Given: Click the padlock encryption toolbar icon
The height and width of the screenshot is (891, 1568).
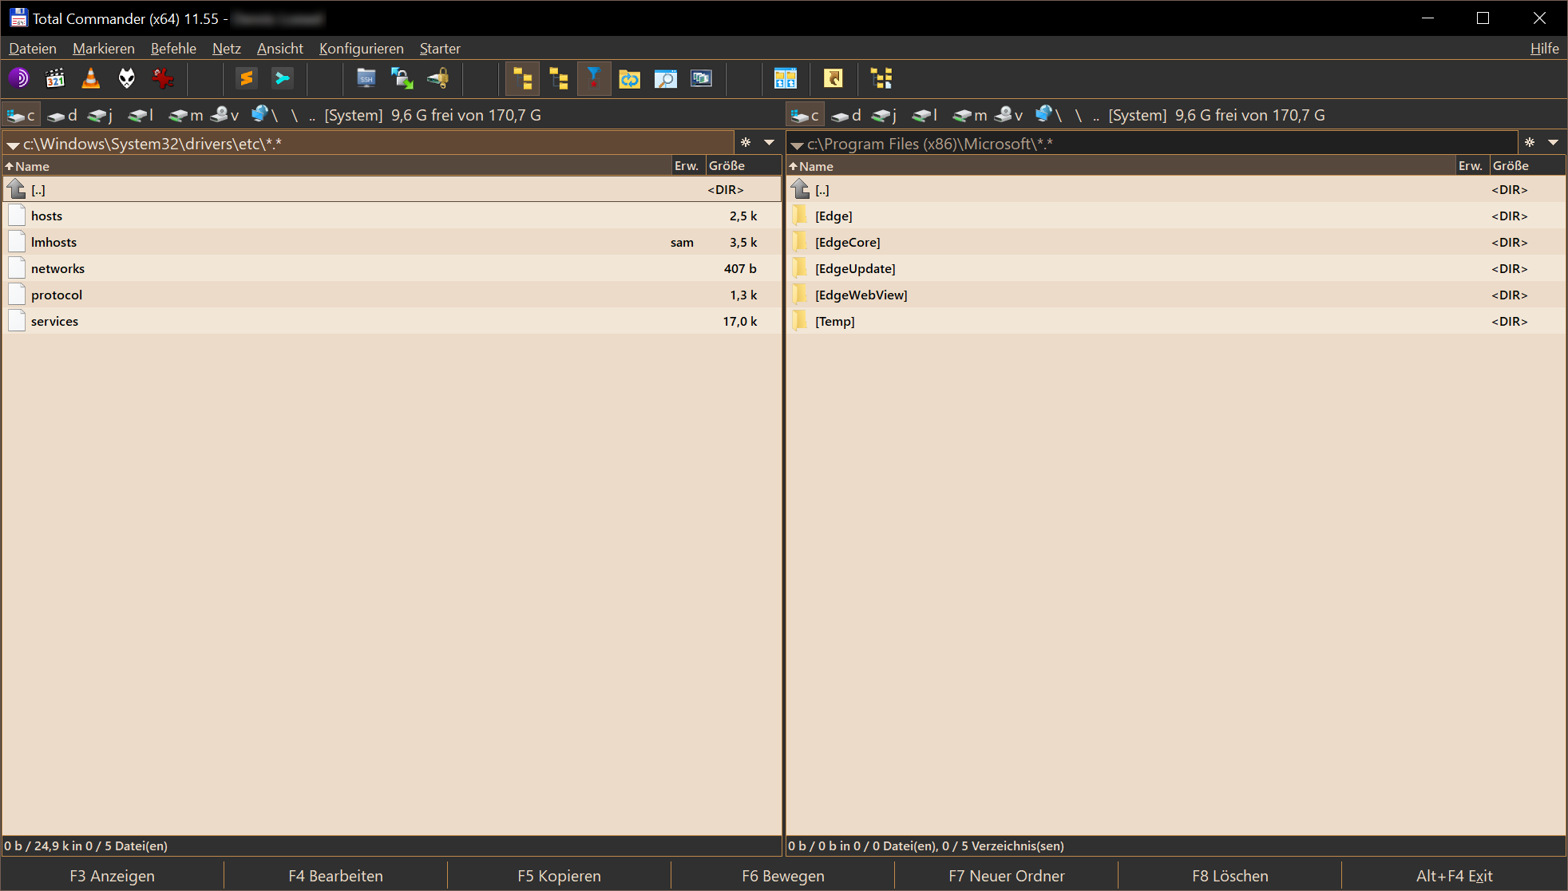Looking at the screenshot, I should coord(438,78).
